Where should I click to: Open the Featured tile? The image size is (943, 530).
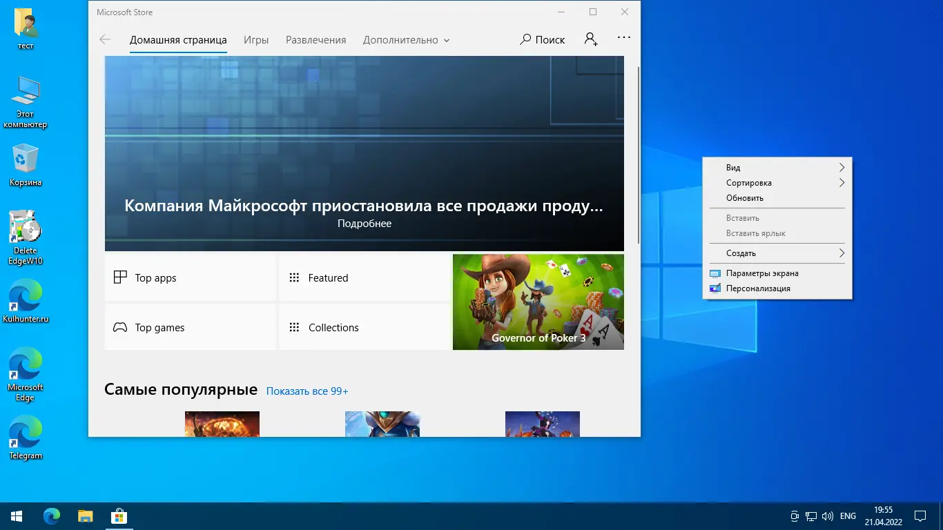point(364,277)
